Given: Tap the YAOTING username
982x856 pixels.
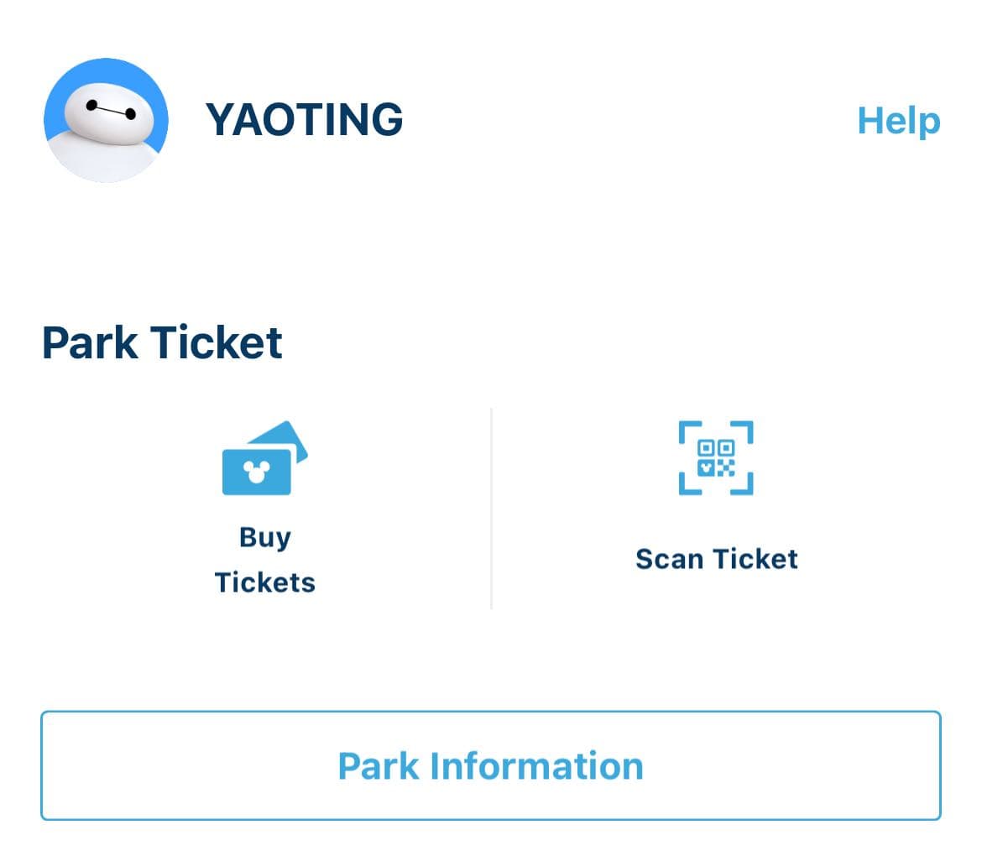Looking at the screenshot, I should click(305, 120).
